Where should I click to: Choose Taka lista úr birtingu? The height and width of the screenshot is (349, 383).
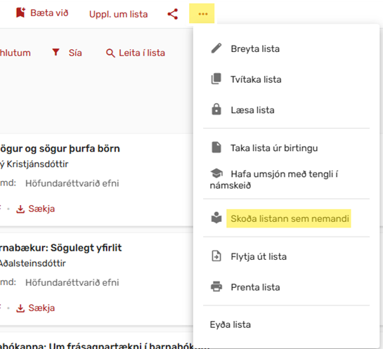coord(274,148)
